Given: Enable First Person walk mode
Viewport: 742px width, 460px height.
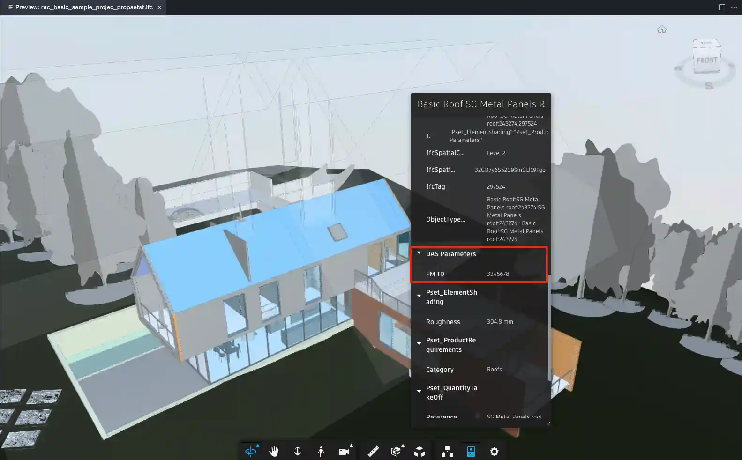Looking at the screenshot, I should pyautogui.click(x=321, y=451).
